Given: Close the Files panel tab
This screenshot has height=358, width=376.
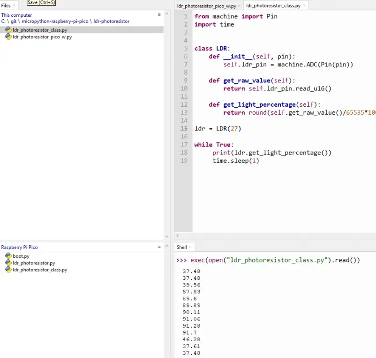Looking at the screenshot, I should coord(14,5).
